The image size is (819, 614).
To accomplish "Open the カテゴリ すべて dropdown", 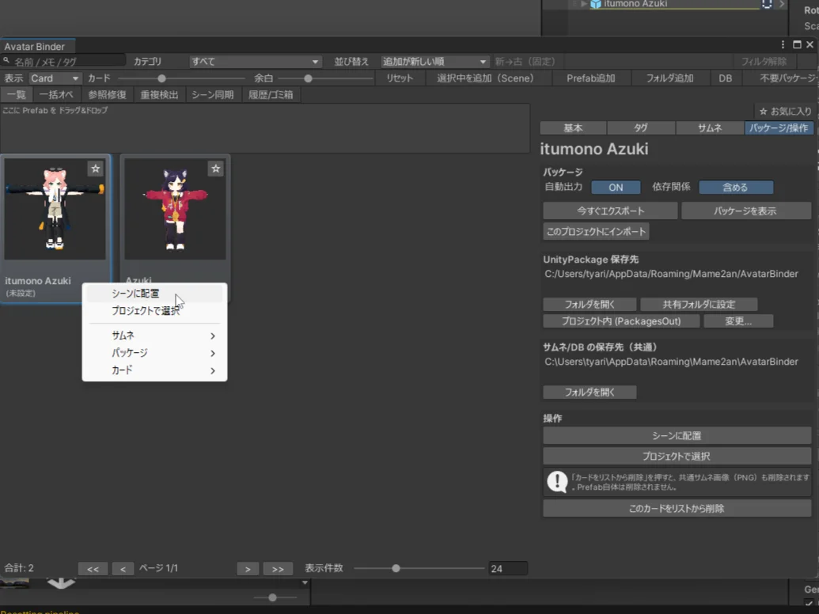I will [255, 62].
